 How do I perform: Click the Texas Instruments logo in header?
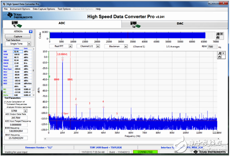[20, 16]
